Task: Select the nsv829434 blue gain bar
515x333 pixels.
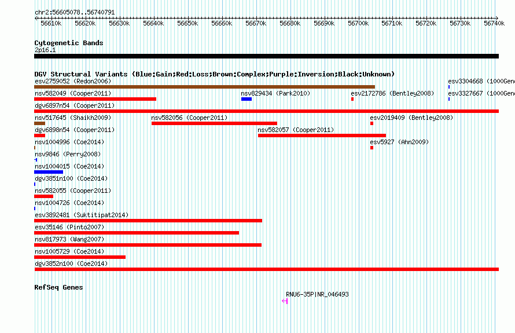Action: tap(247, 99)
